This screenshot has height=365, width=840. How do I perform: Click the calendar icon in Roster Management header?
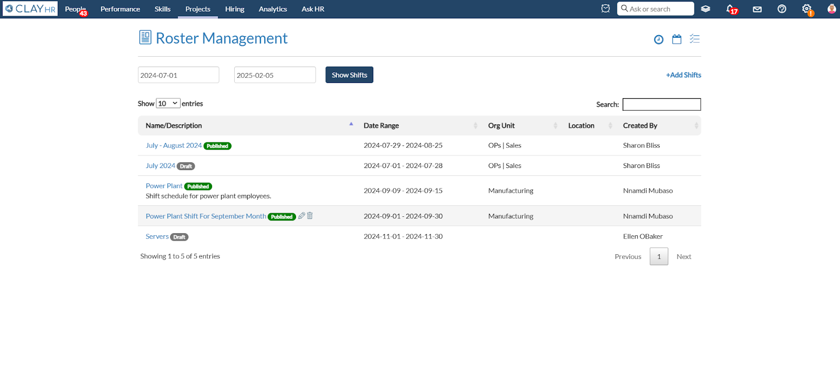click(677, 39)
